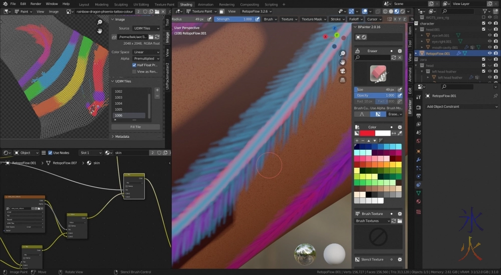Open the Render menu
This screenshot has height=275, width=501.
(36, 4)
